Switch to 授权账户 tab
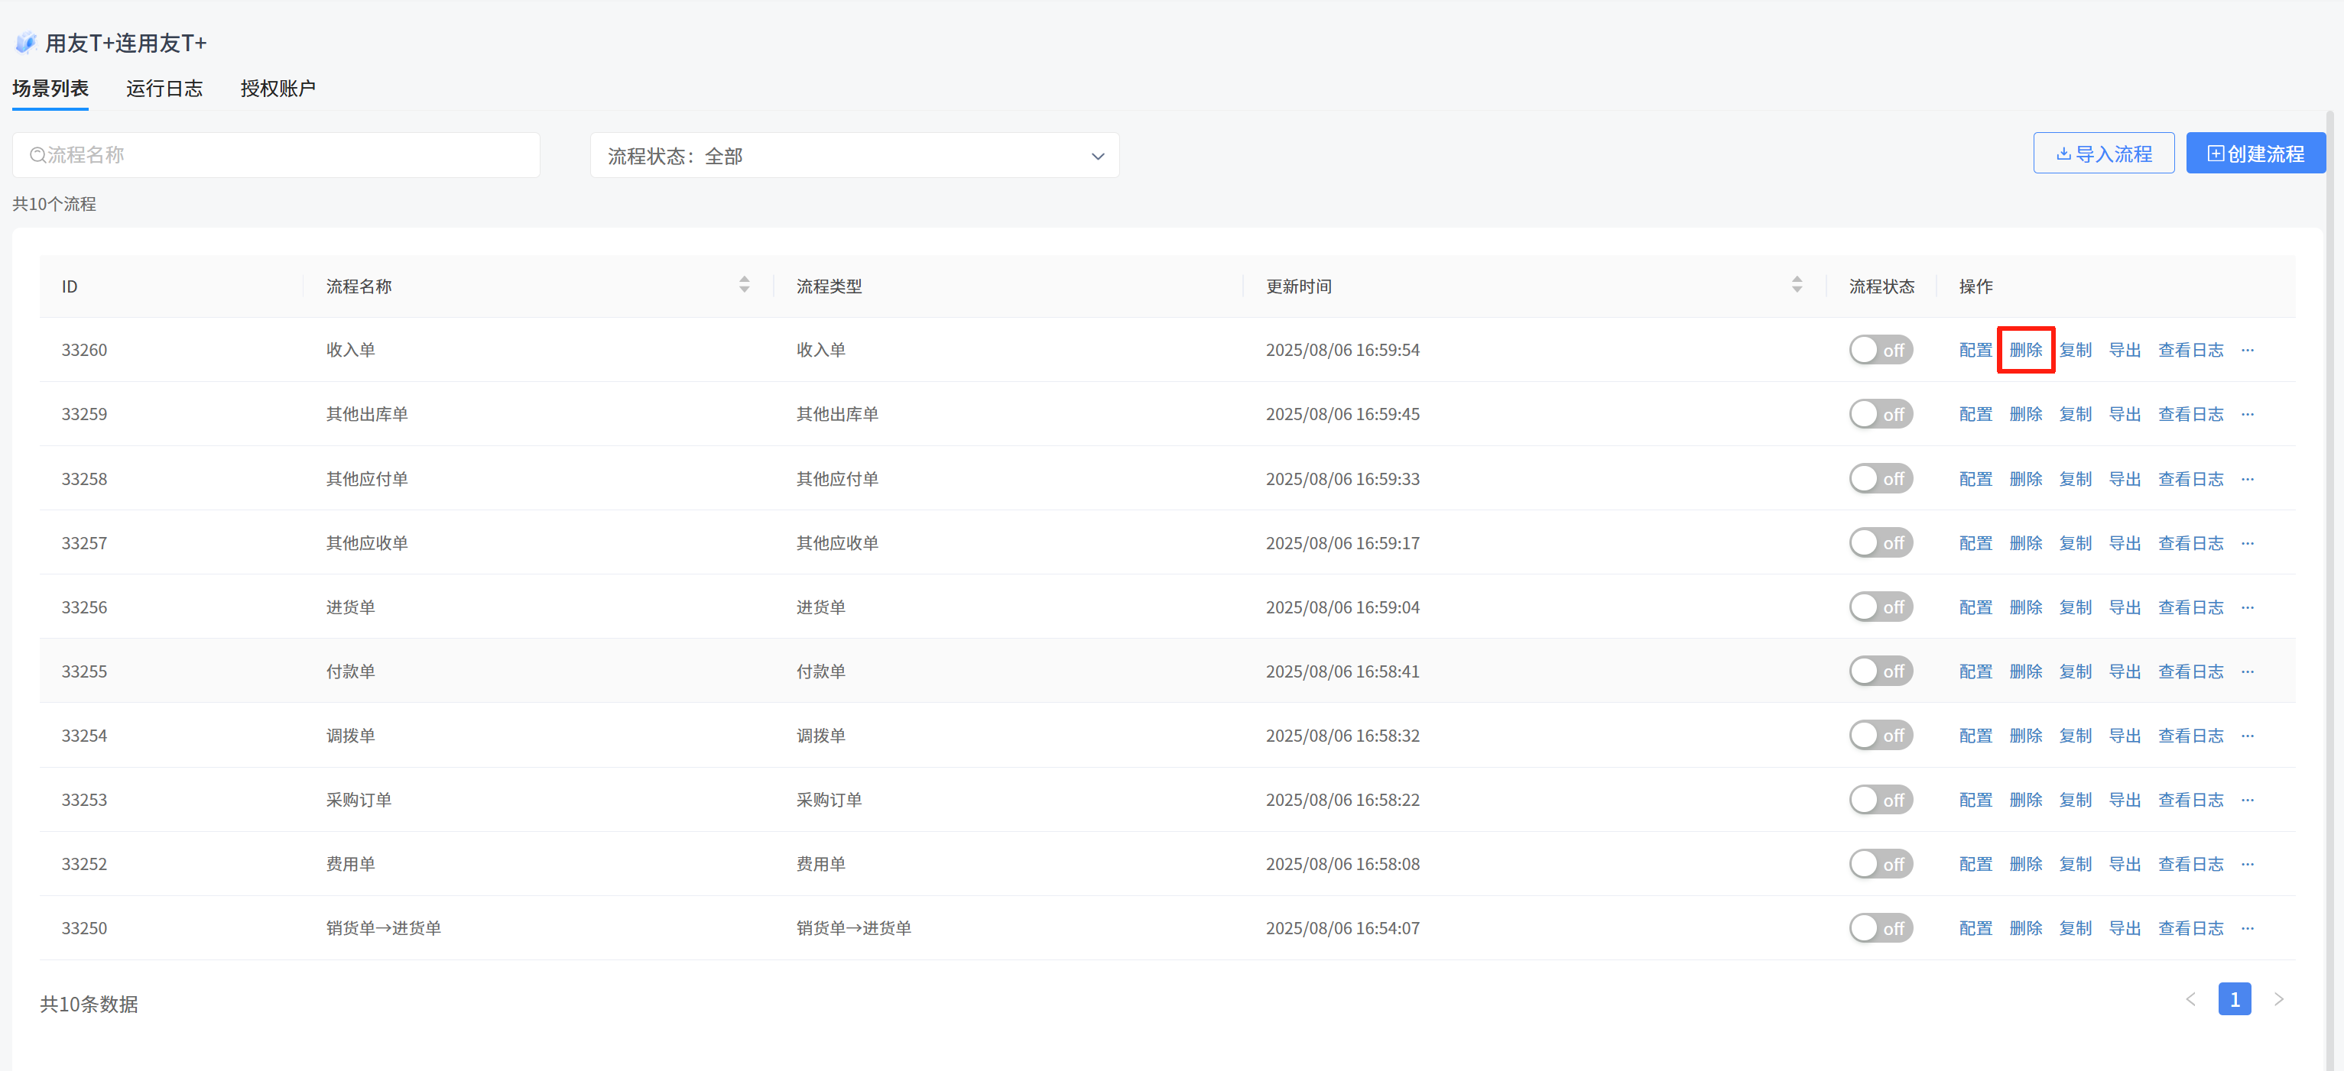Screen dimensions: 2344x1071 (x=278, y=88)
